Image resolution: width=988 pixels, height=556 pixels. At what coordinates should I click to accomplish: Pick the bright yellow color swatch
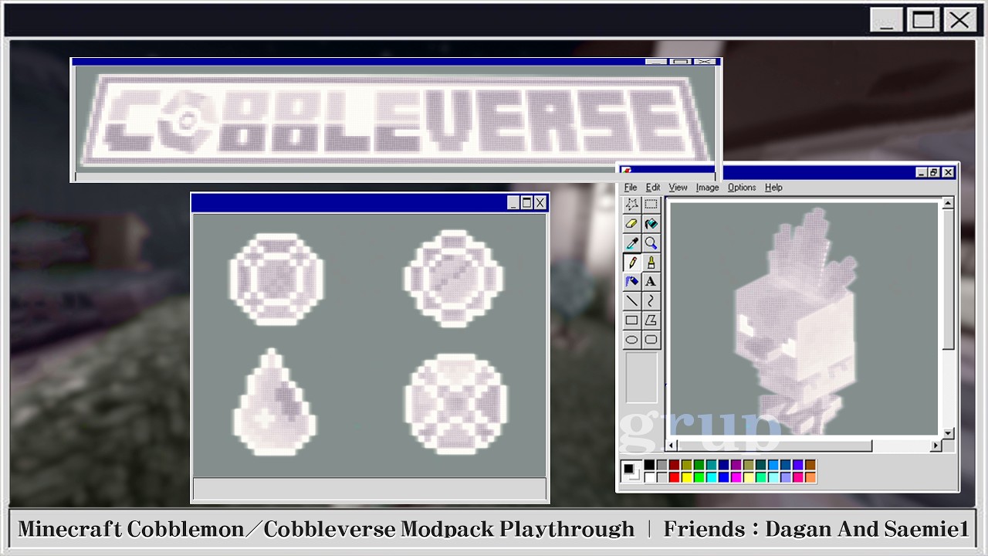pos(687,477)
